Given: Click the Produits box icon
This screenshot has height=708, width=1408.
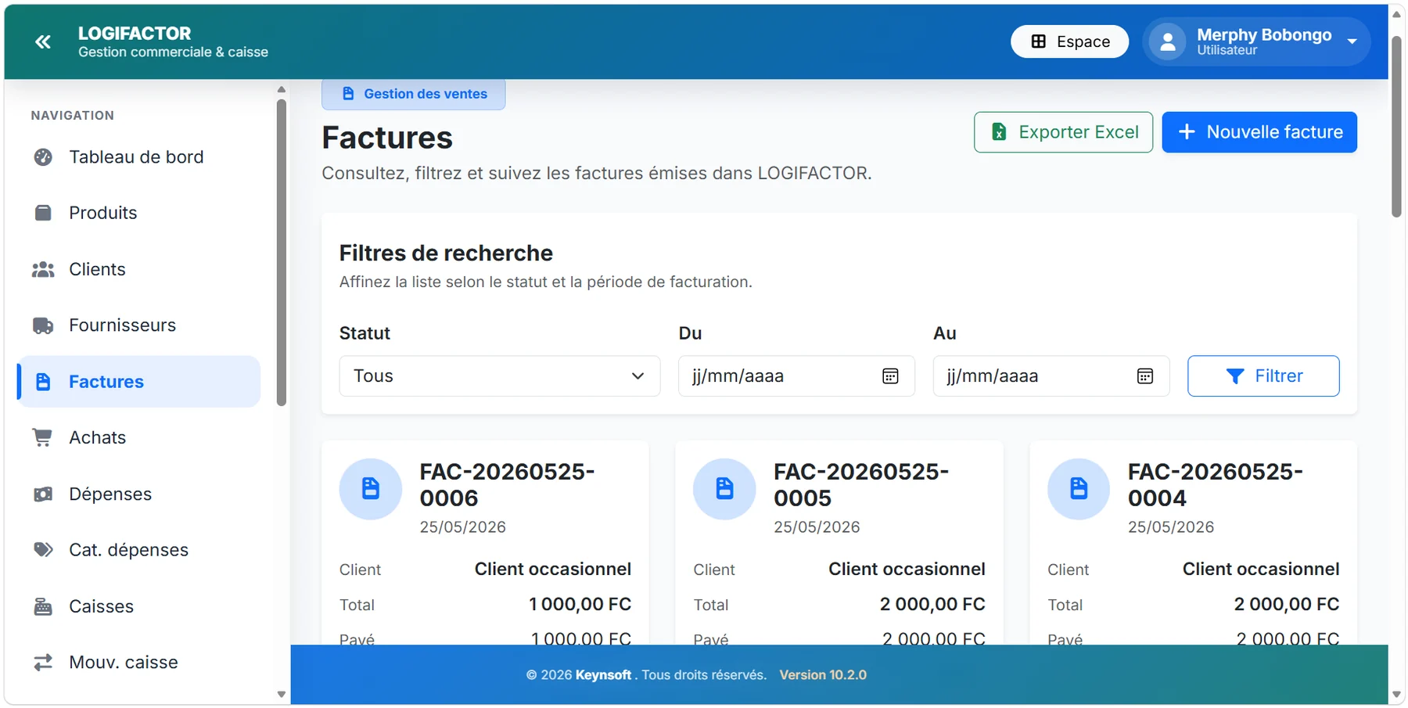Looking at the screenshot, I should coord(43,213).
